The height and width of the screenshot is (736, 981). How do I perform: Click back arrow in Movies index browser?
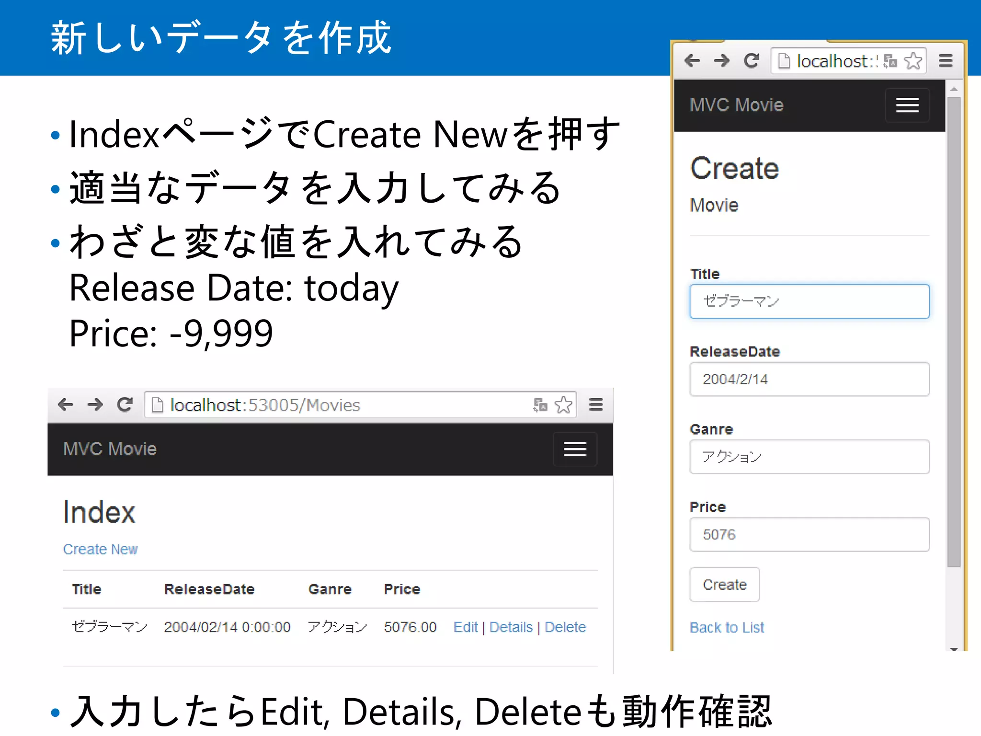(66, 405)
